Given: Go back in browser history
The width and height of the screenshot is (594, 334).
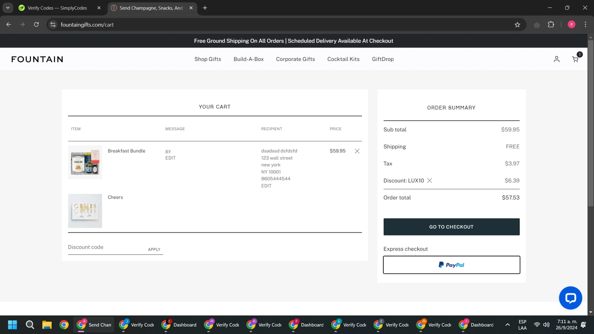Looking at the screenshot, I should click(x=9, y=25).
